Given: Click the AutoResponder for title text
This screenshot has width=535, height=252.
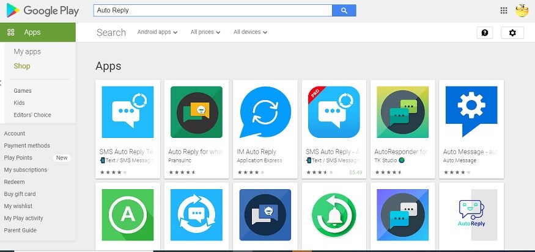Looking at the screenshot, I should point(401,152).
